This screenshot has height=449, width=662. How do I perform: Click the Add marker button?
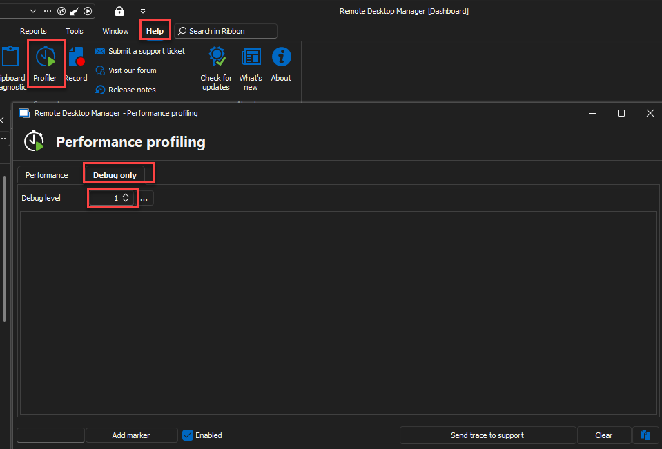[x=131, y=435]
